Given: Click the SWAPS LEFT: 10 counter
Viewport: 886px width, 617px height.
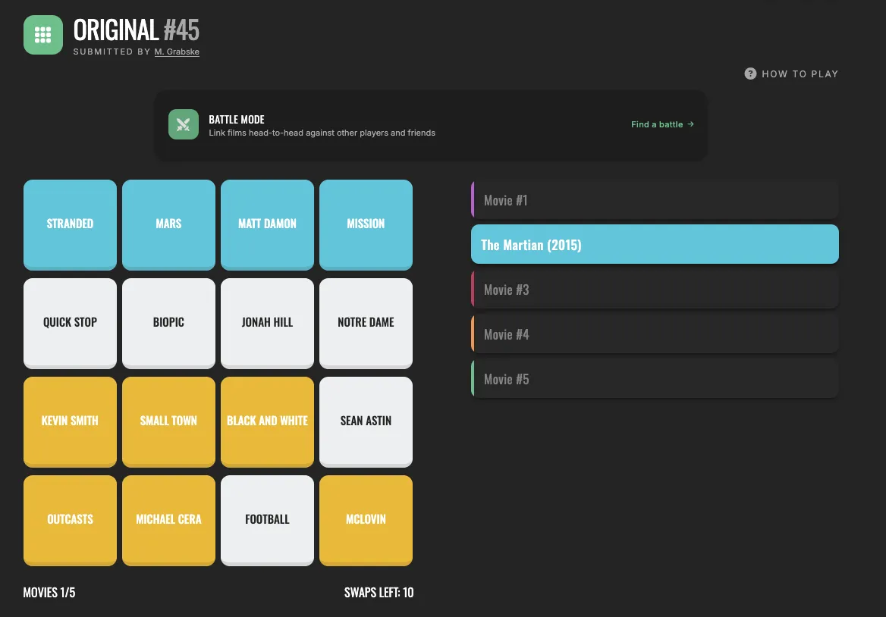Looking at the screenshot, I should (379, 592).
